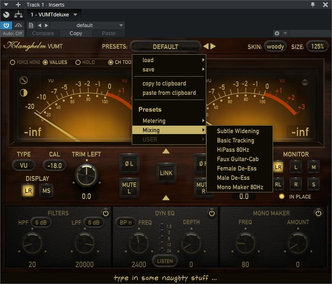
Task: Toggle plugin bypass power button
Action: (x=7, y=25)
